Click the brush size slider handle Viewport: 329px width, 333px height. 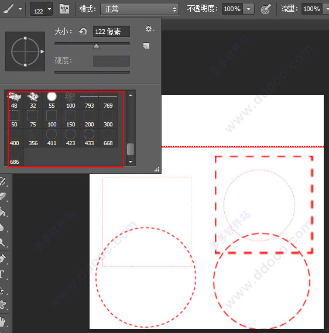click(x=96, y=46)
